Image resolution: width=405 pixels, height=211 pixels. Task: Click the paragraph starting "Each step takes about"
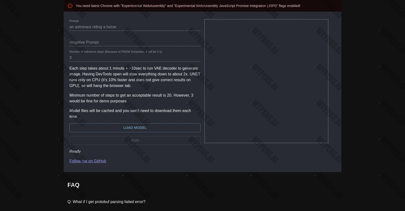(x=135, y=77)
